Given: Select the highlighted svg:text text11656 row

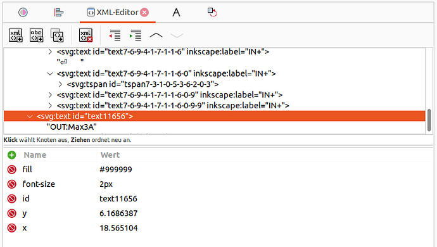Looking at the screenshot, I should (x=215, y=116).
